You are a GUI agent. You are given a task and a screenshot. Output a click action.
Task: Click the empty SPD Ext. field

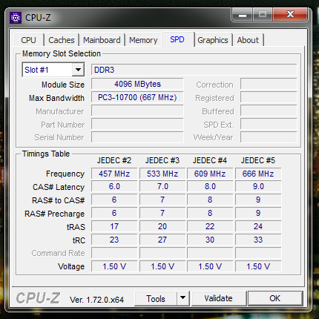(269, 124)
